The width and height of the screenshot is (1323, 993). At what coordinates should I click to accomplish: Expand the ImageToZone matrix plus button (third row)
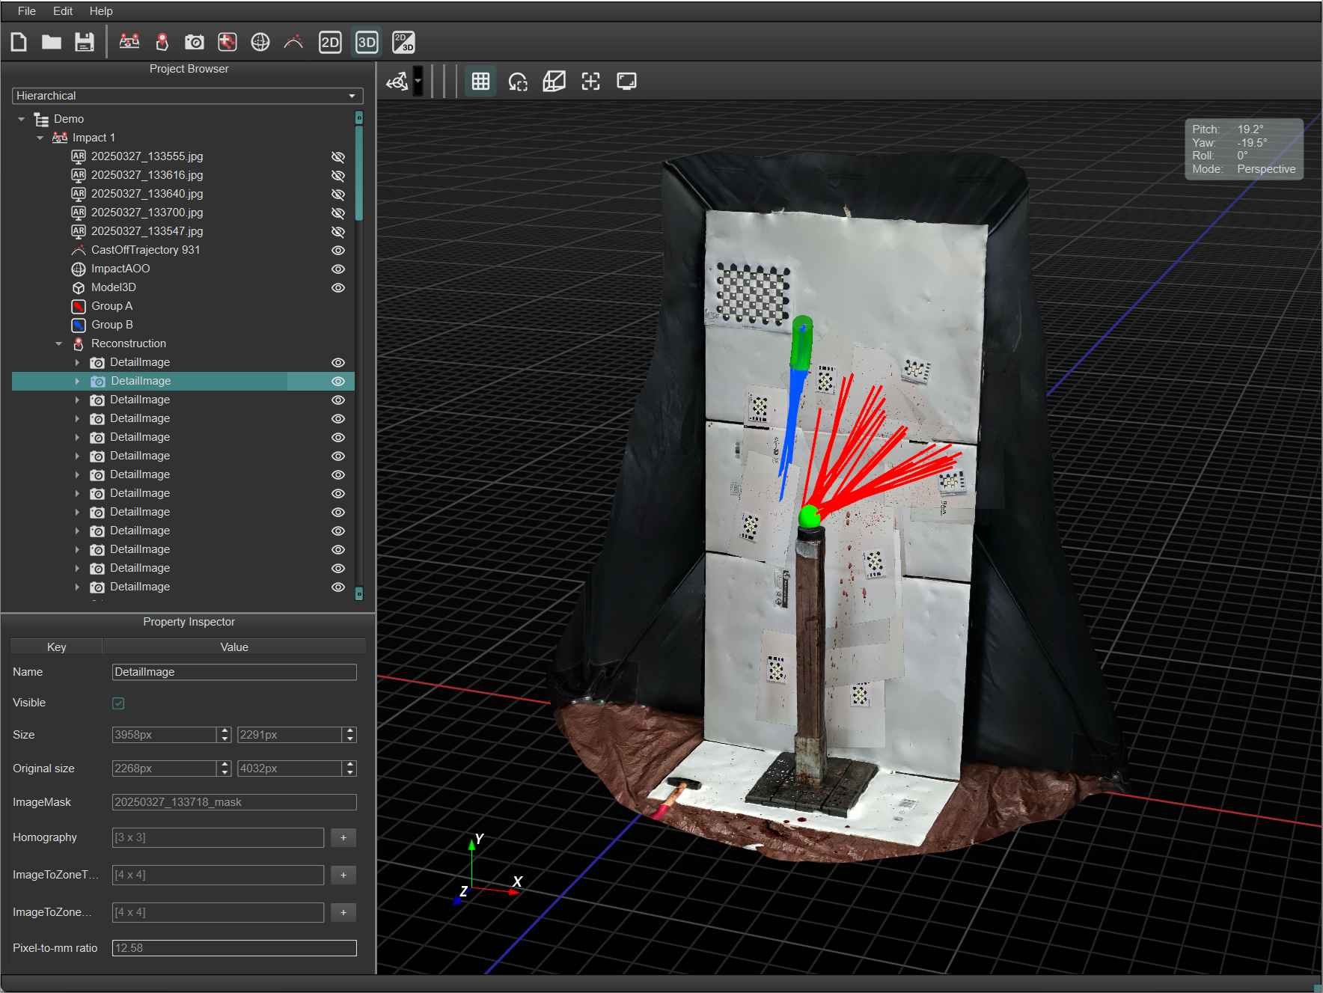(343, 912)
